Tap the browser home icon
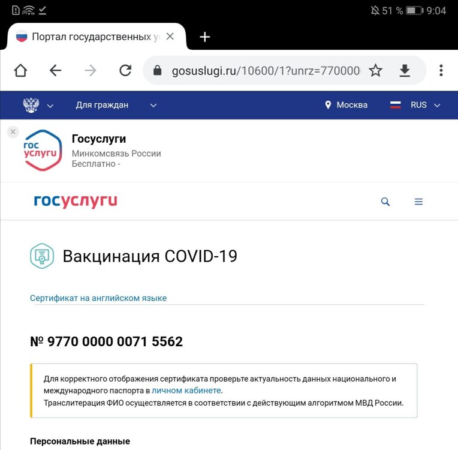This screenshot has width=458, height=450. coord(20,71)
